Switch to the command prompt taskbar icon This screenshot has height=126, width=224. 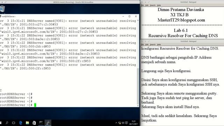tap(41, 123)
